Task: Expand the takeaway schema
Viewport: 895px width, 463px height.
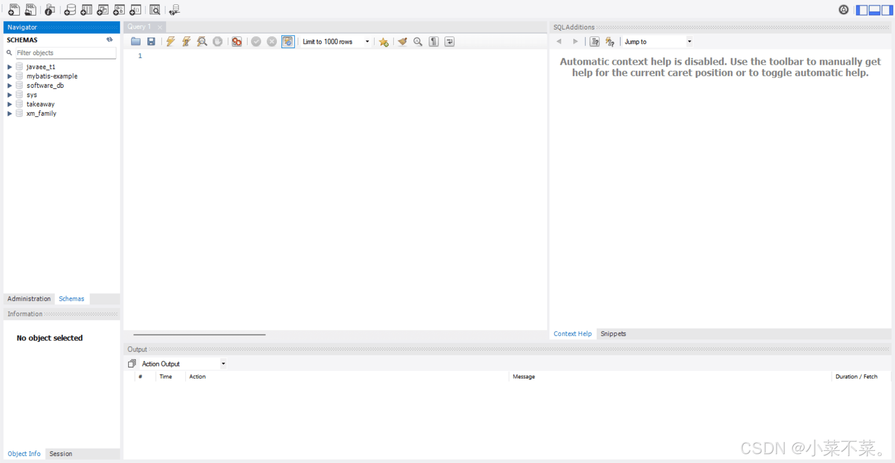Action: coord(9,104)
